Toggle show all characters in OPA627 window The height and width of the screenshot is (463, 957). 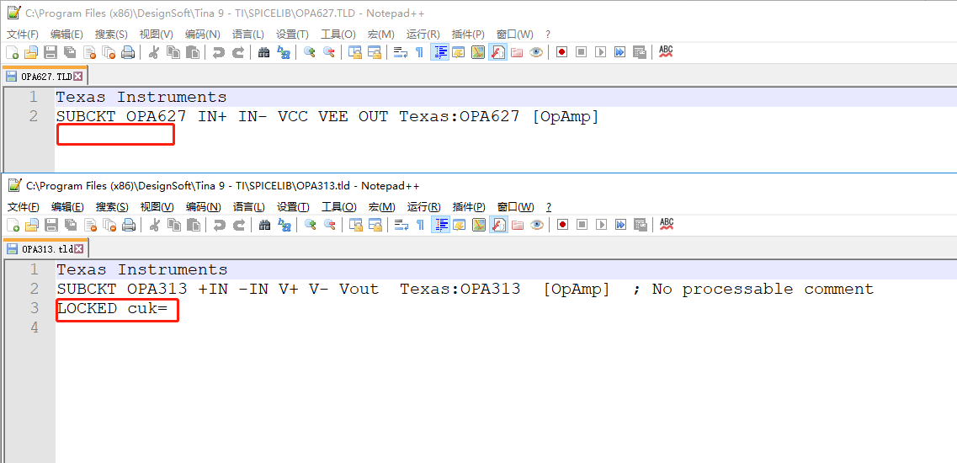[419, 52]
